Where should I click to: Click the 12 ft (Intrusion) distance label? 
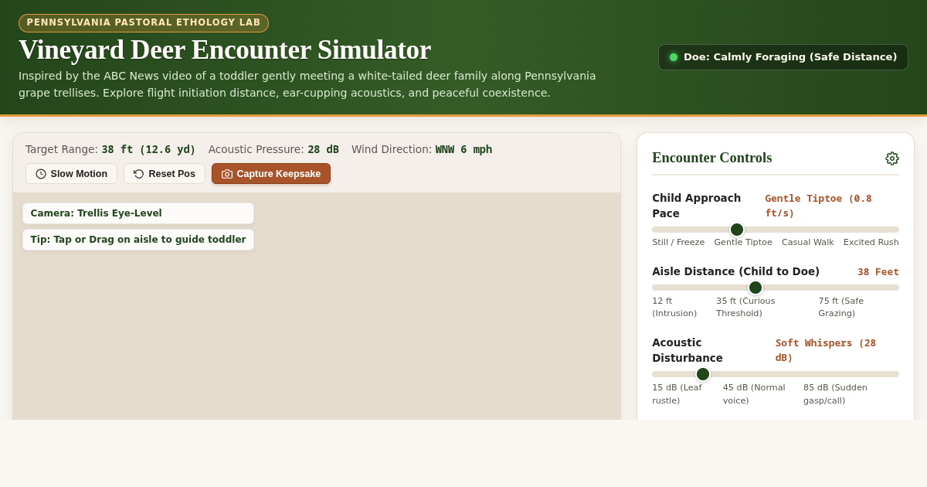(674, 308)
